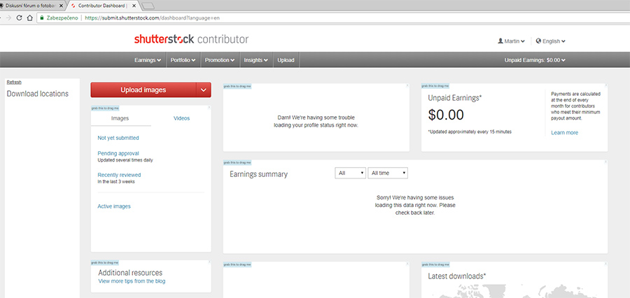Open the Pending approval link
Image resolution: width=630 pixels, height=298 pixels.
coord(118,153)
